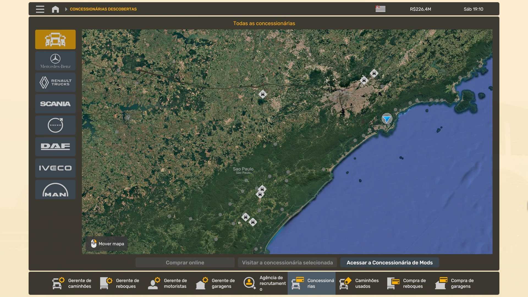528x297 pixels.
Task: Click the blue player position marker
Action: (387, 119)
